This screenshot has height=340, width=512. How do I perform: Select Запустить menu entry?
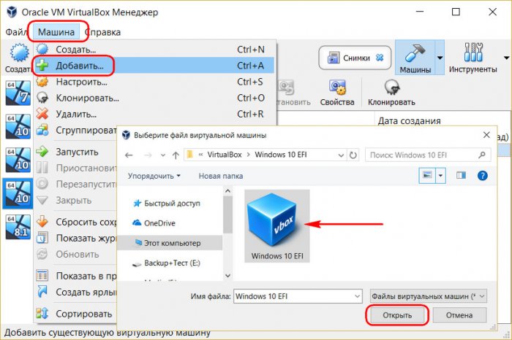pyautogui.click(x=76, y=152)
